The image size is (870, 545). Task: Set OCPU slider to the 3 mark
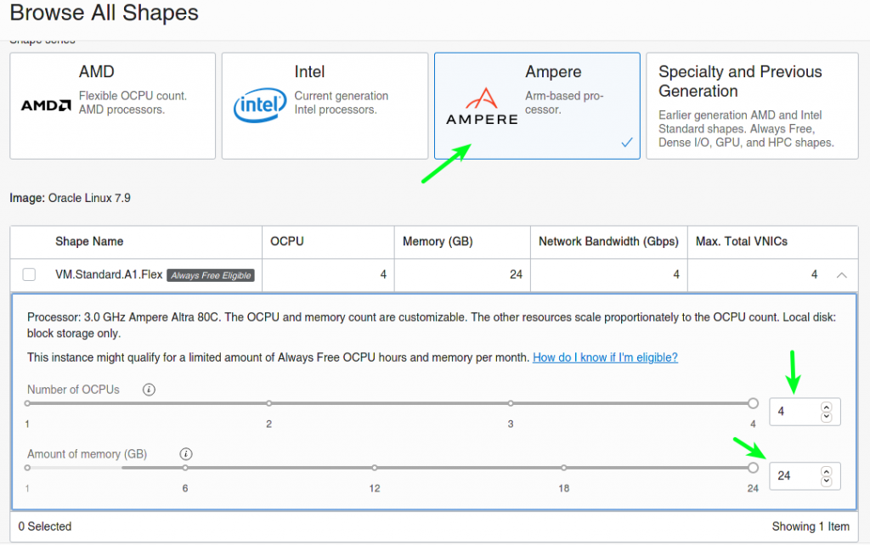511,403
